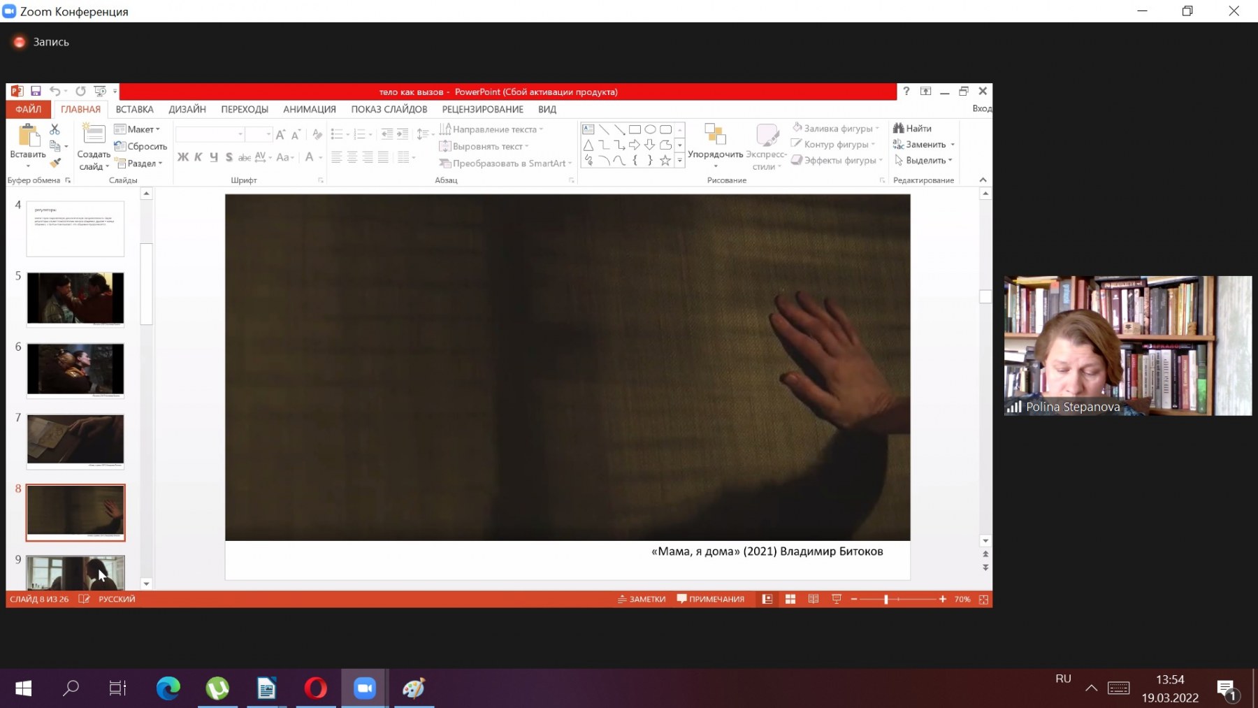Select slide 7 thumbnail
The image size is (1258, 708).
(75, 441)
